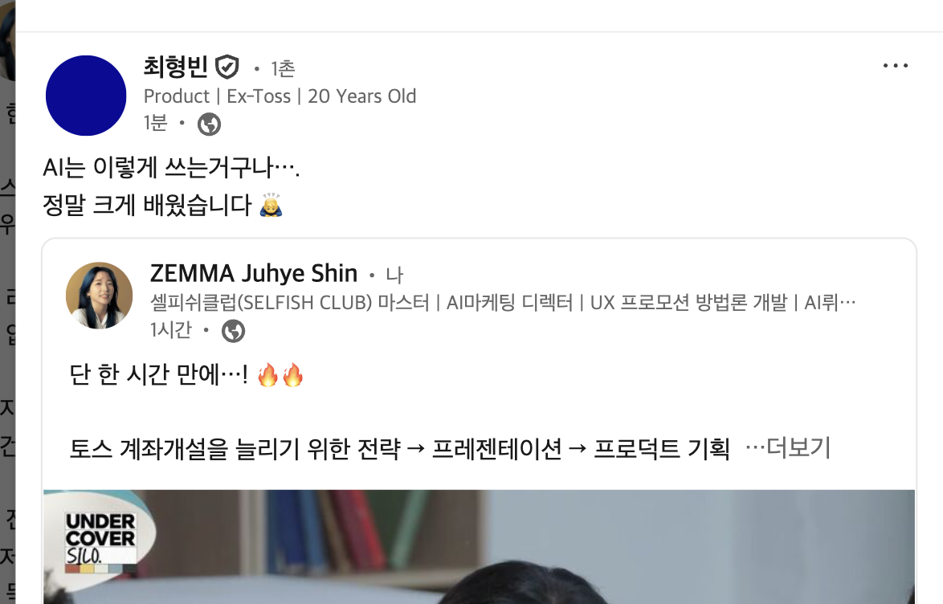Open the shared post's video image preview
Screen dimensions: 943x604
coord(479,546)
